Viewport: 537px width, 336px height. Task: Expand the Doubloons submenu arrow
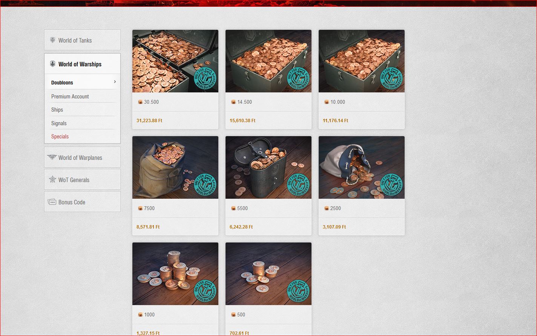point(115,82)
